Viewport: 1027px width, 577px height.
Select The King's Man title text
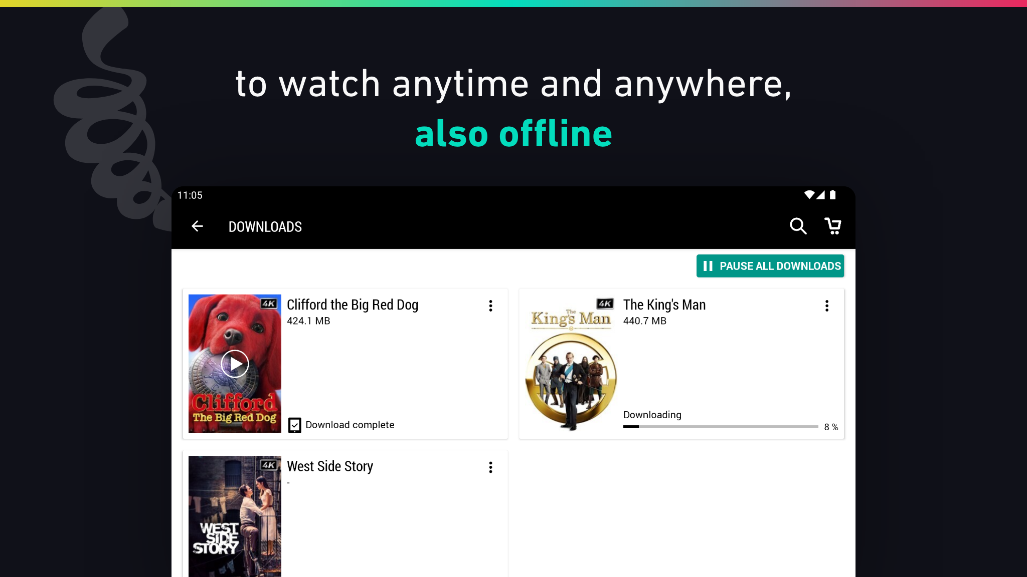tap(664, 305)
